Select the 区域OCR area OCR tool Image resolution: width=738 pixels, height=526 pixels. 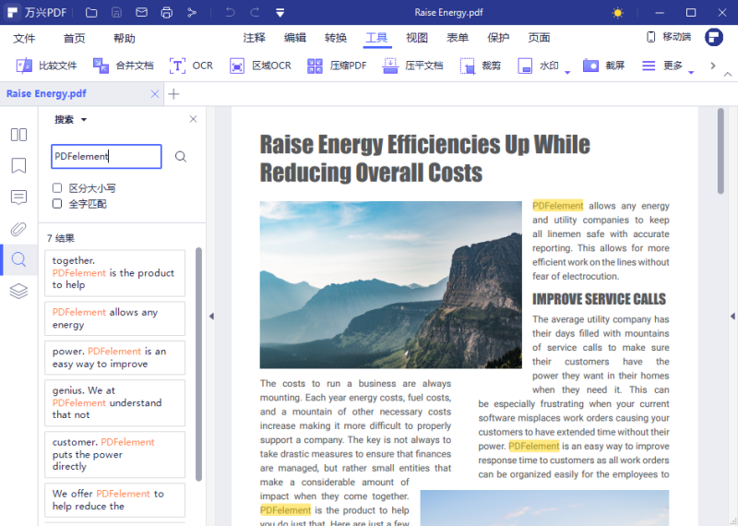click(x=260, y=66)
